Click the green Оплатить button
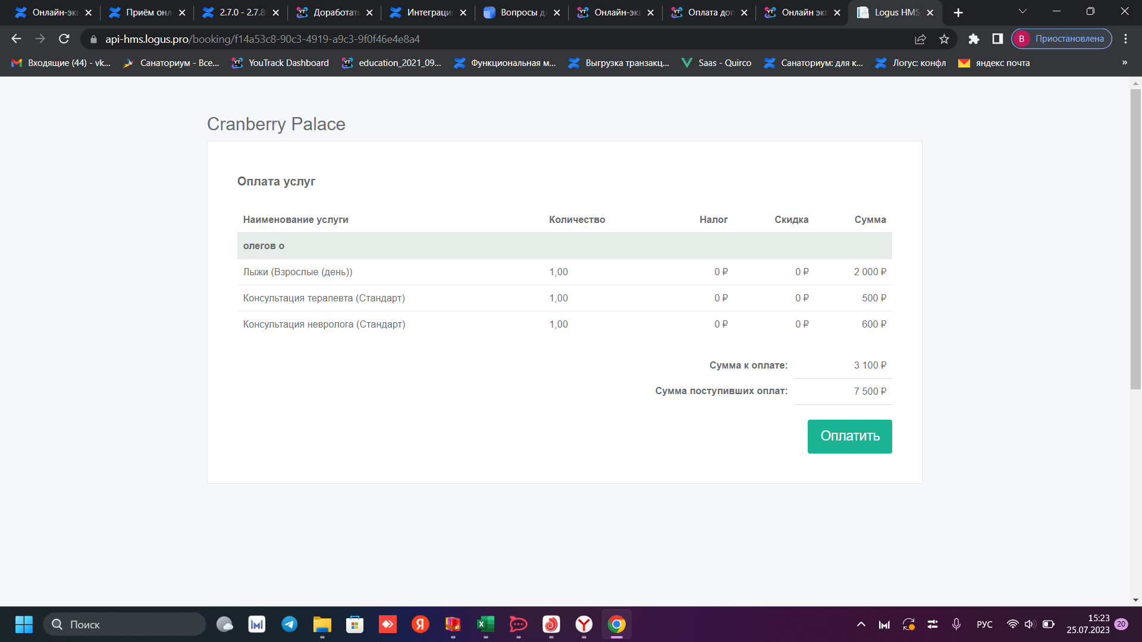Viewport: 1142px width, 642px height. pyautogui.click(x=849, y=436)
